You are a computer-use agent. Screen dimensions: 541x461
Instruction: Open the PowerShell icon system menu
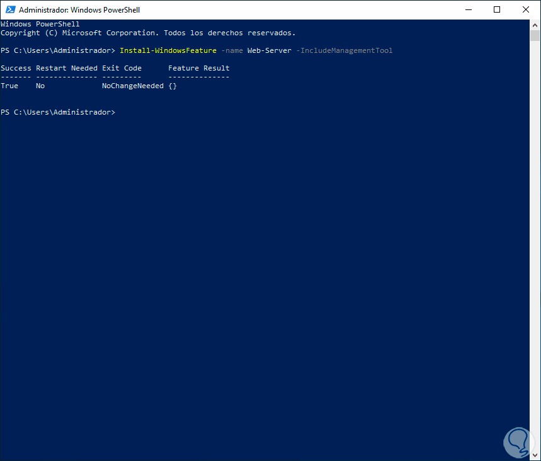click(10, 9)
